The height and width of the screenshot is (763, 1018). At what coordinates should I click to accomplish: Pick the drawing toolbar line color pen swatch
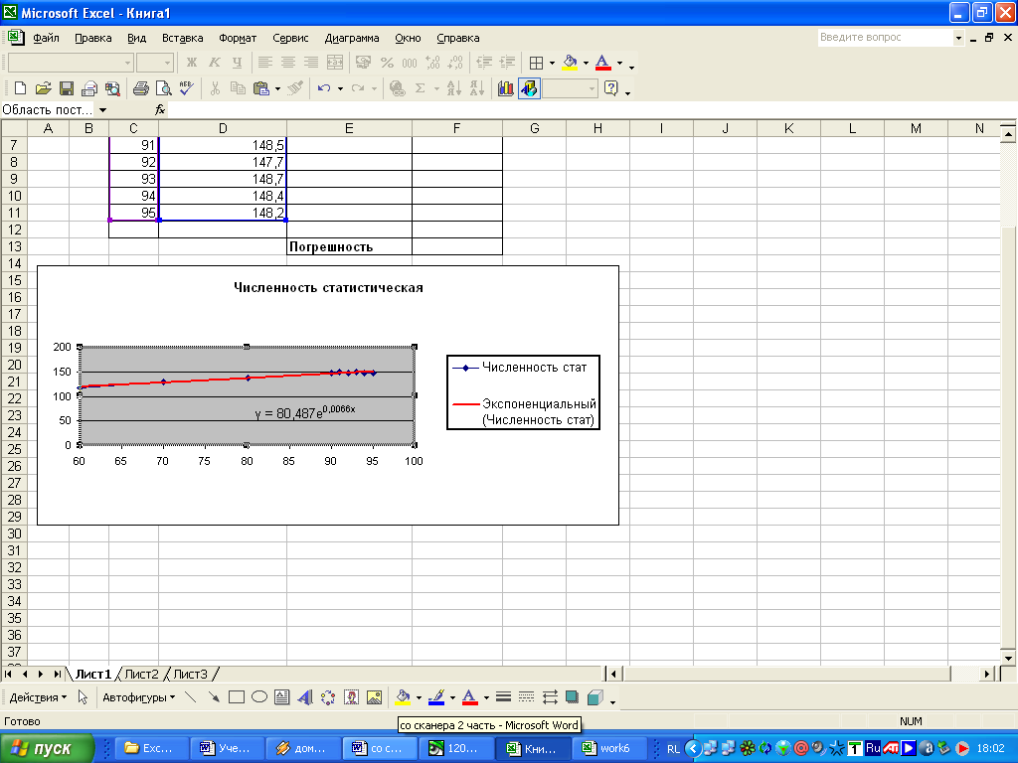[x=436, y=697]
